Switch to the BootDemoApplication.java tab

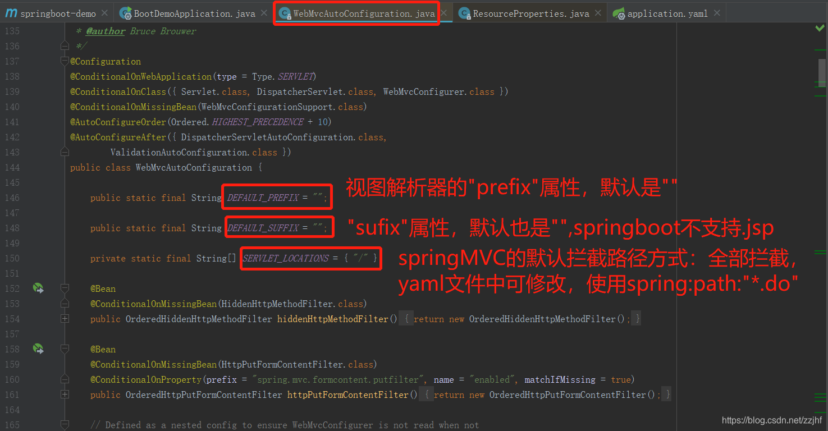click(194, 13)
